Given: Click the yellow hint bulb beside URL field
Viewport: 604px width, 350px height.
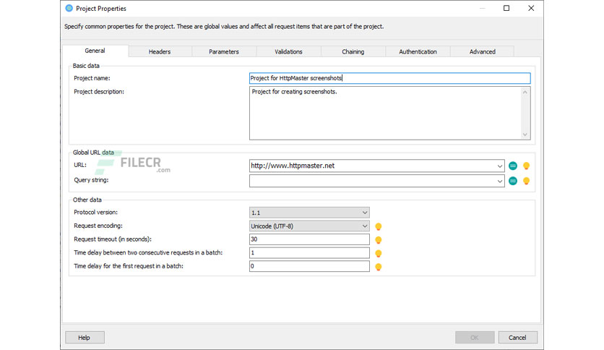Looking at the screenshot, I should 526,166.
